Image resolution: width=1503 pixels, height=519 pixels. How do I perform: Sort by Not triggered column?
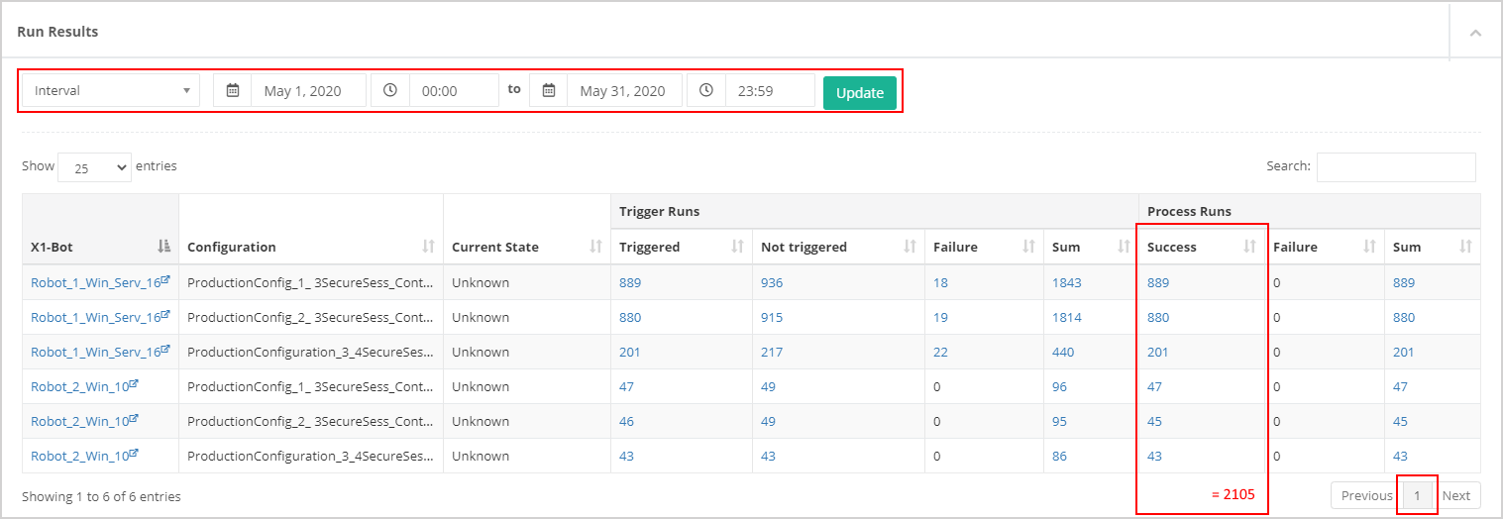coord(838,247)
